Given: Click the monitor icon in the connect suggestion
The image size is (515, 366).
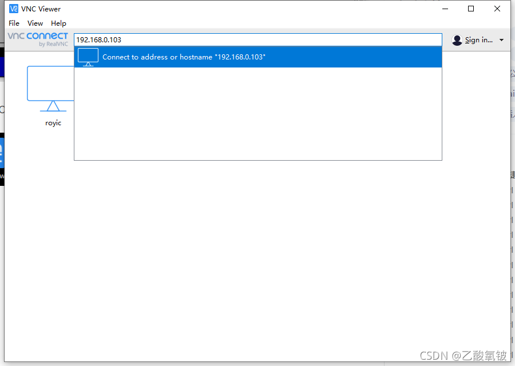Looking at the screenshot, I should pyautogui.click(x=88, y=57).
